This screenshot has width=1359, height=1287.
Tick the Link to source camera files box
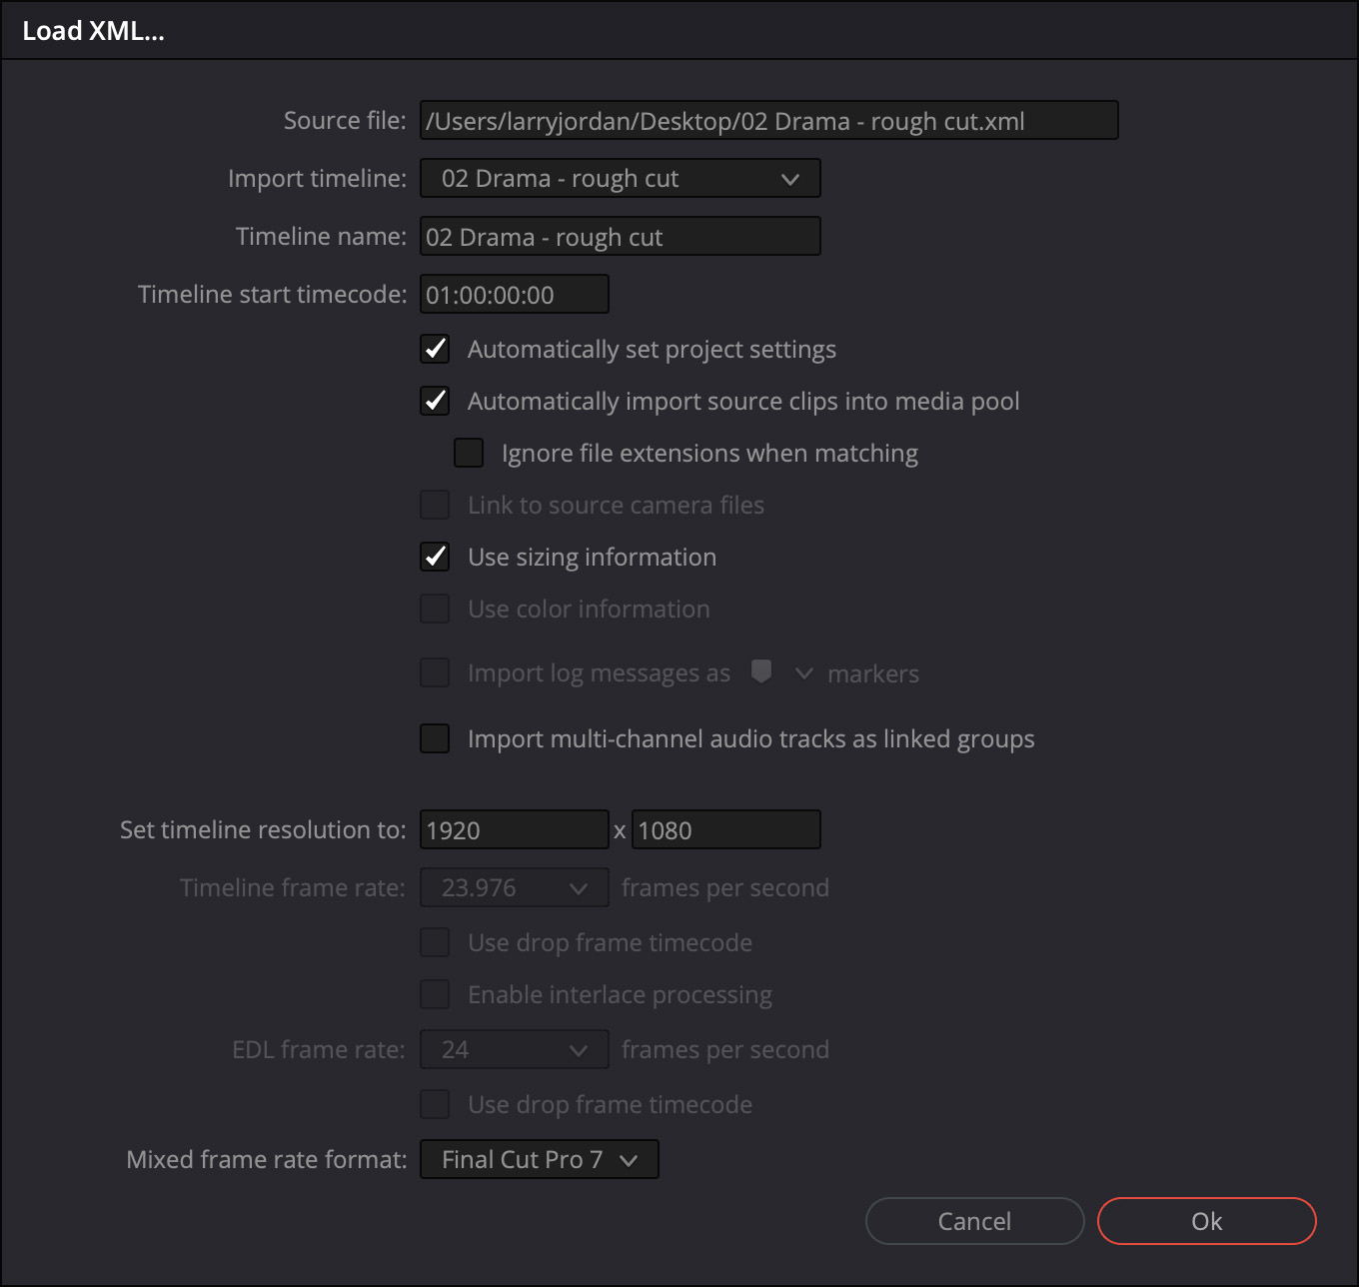(435, 505)
